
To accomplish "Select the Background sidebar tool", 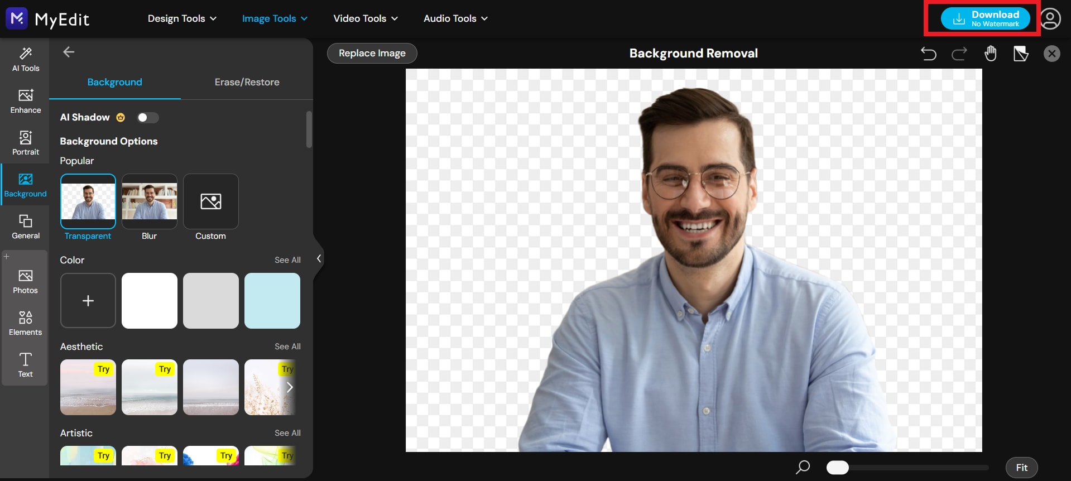I will click(26, 185).
